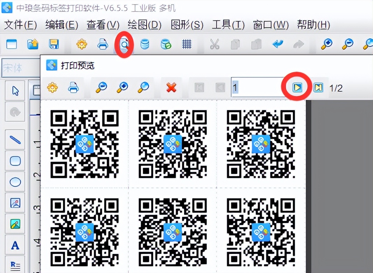Select the ellipse drawing tool

tap(15, 182)
